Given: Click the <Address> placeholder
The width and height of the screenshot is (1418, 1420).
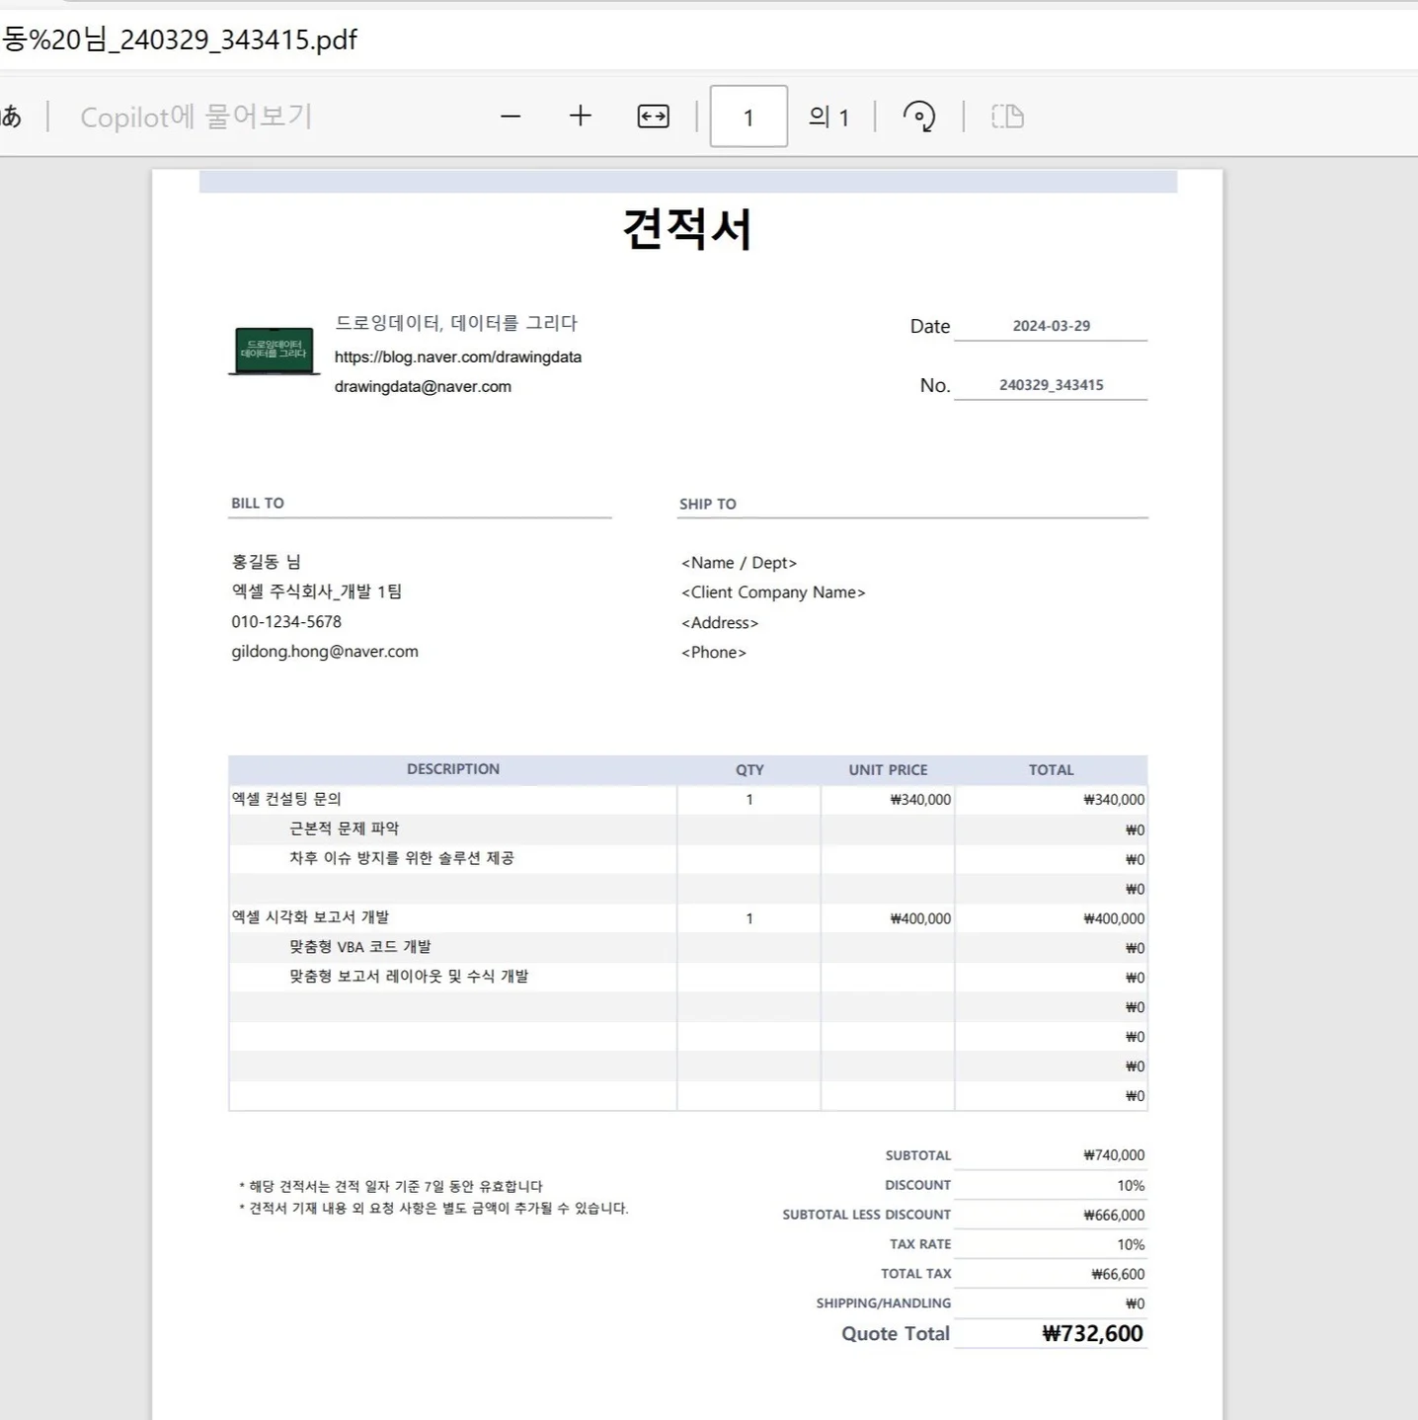Looking at the screenshot, I should click(x=720, y=623).
